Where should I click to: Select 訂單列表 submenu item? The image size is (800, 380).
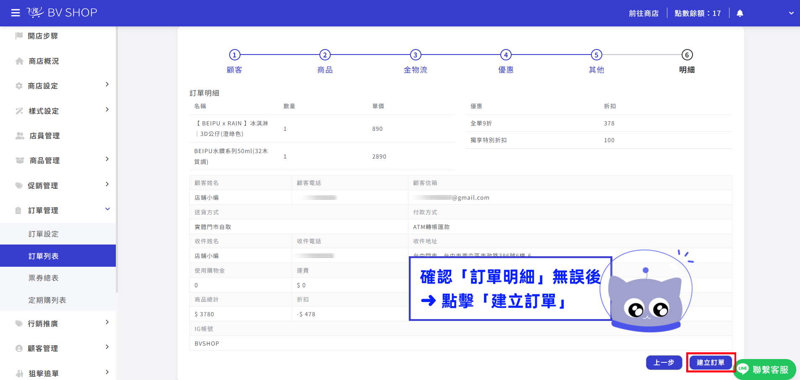click(x=58, y=256)
